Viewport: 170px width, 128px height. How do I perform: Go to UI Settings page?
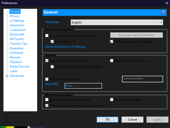[x=17, y=21]
